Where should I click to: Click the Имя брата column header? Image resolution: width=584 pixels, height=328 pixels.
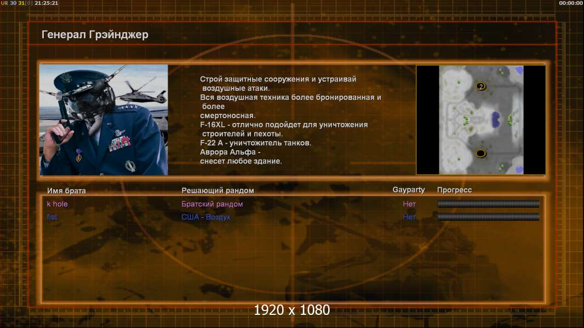click(66, 191)
